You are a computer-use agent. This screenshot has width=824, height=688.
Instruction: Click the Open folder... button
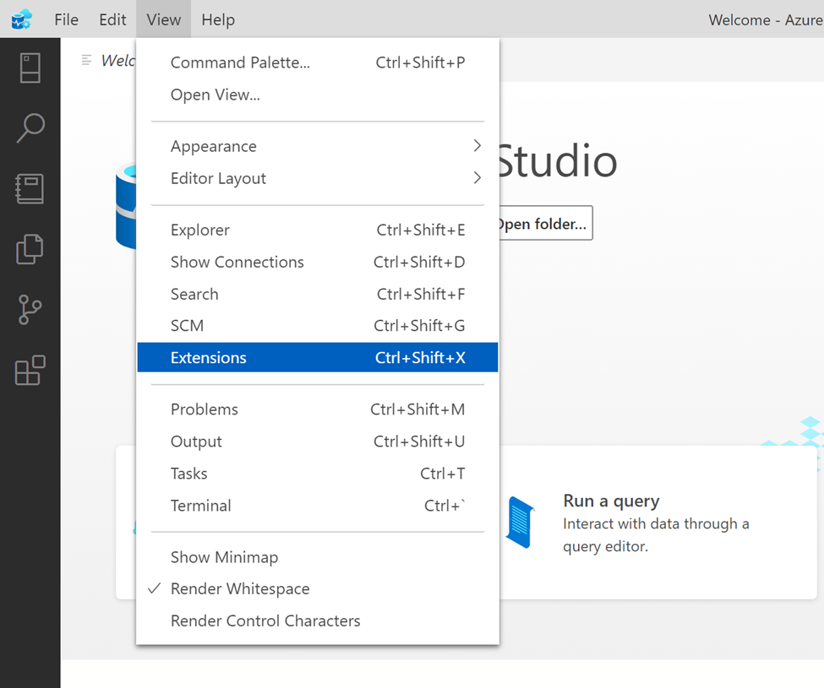click(x=543, y=224)
